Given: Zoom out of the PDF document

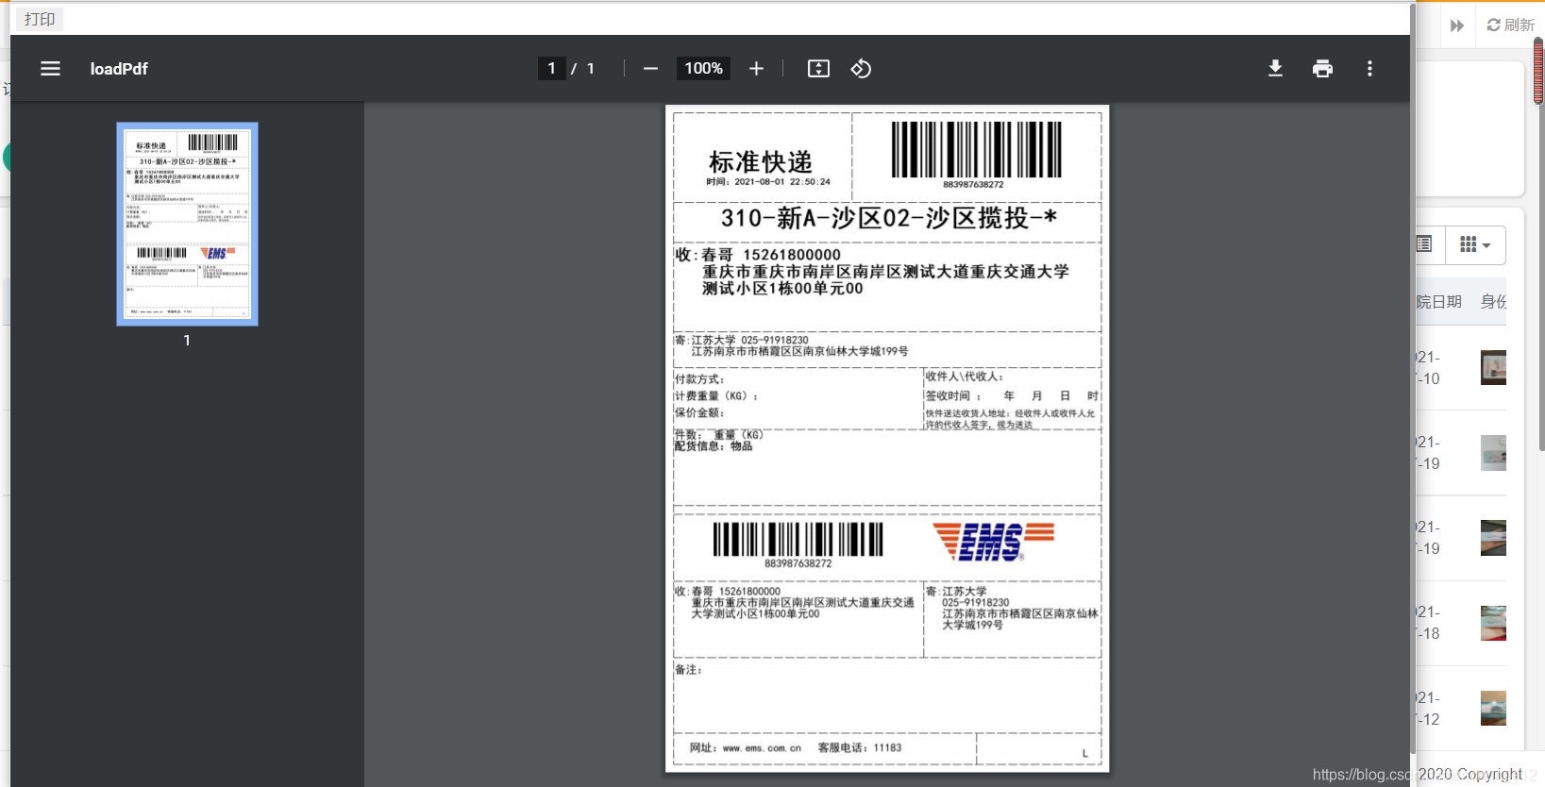Looking at the screenshot, I should point(650,69).
